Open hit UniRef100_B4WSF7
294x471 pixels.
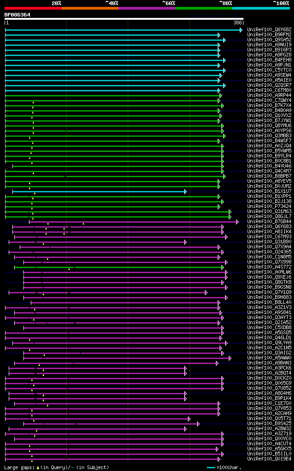269,141
